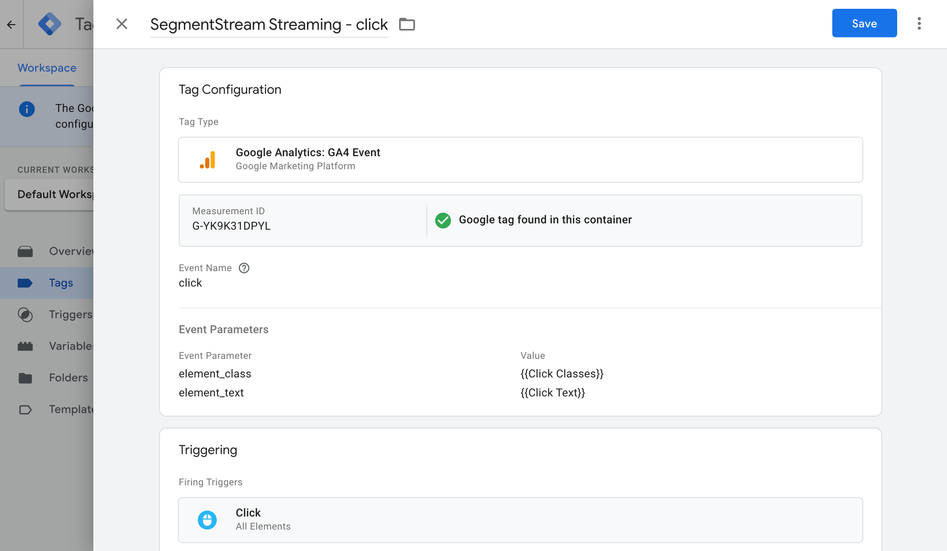947x551 pixels.
Task: Click the blue info icon in the banner
Action: click(27, 109)
